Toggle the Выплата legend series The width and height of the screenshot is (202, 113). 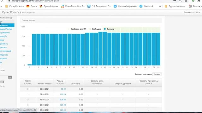(109, 29)
